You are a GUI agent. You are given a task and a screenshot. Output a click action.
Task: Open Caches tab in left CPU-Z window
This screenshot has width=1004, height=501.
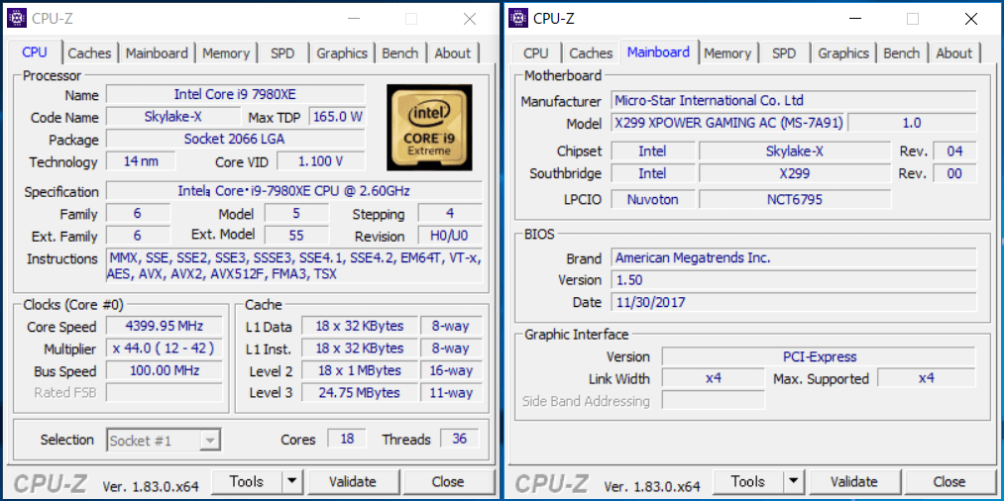tap(89, 53)
